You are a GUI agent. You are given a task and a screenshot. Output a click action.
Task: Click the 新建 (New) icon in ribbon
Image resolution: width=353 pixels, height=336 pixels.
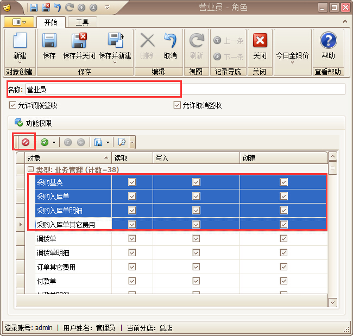(x=20, y=42)
